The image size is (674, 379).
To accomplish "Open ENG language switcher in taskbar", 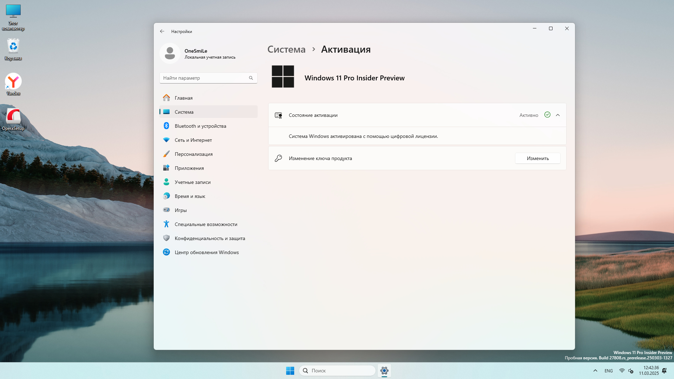I will pyautogui.click(x=609, y=371).
